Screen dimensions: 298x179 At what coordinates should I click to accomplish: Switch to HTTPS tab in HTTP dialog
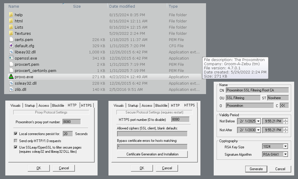click(86, 106)
